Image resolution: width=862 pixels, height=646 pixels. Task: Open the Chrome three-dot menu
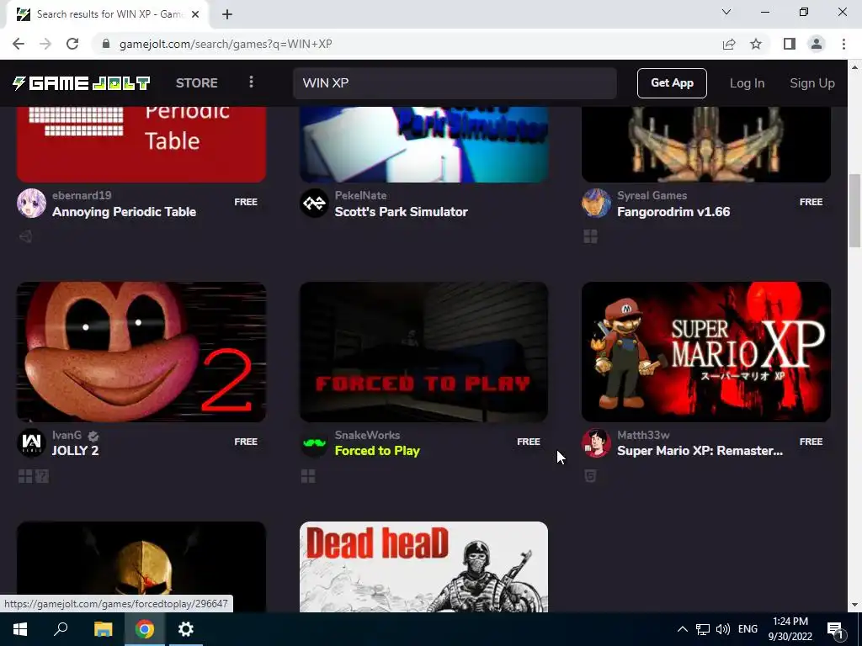843,44
